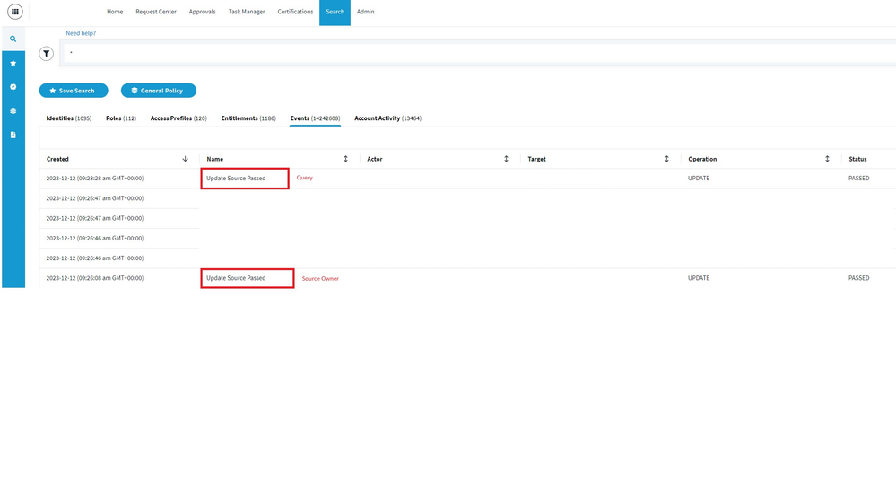The image size is (896, 498).
Task: Open the filter funnel icon beside search
Action: 47,54
